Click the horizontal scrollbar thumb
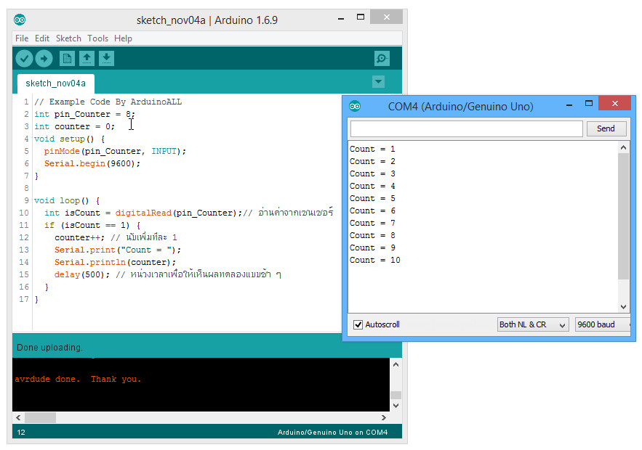642x450 pixels. tap(40, 418)
